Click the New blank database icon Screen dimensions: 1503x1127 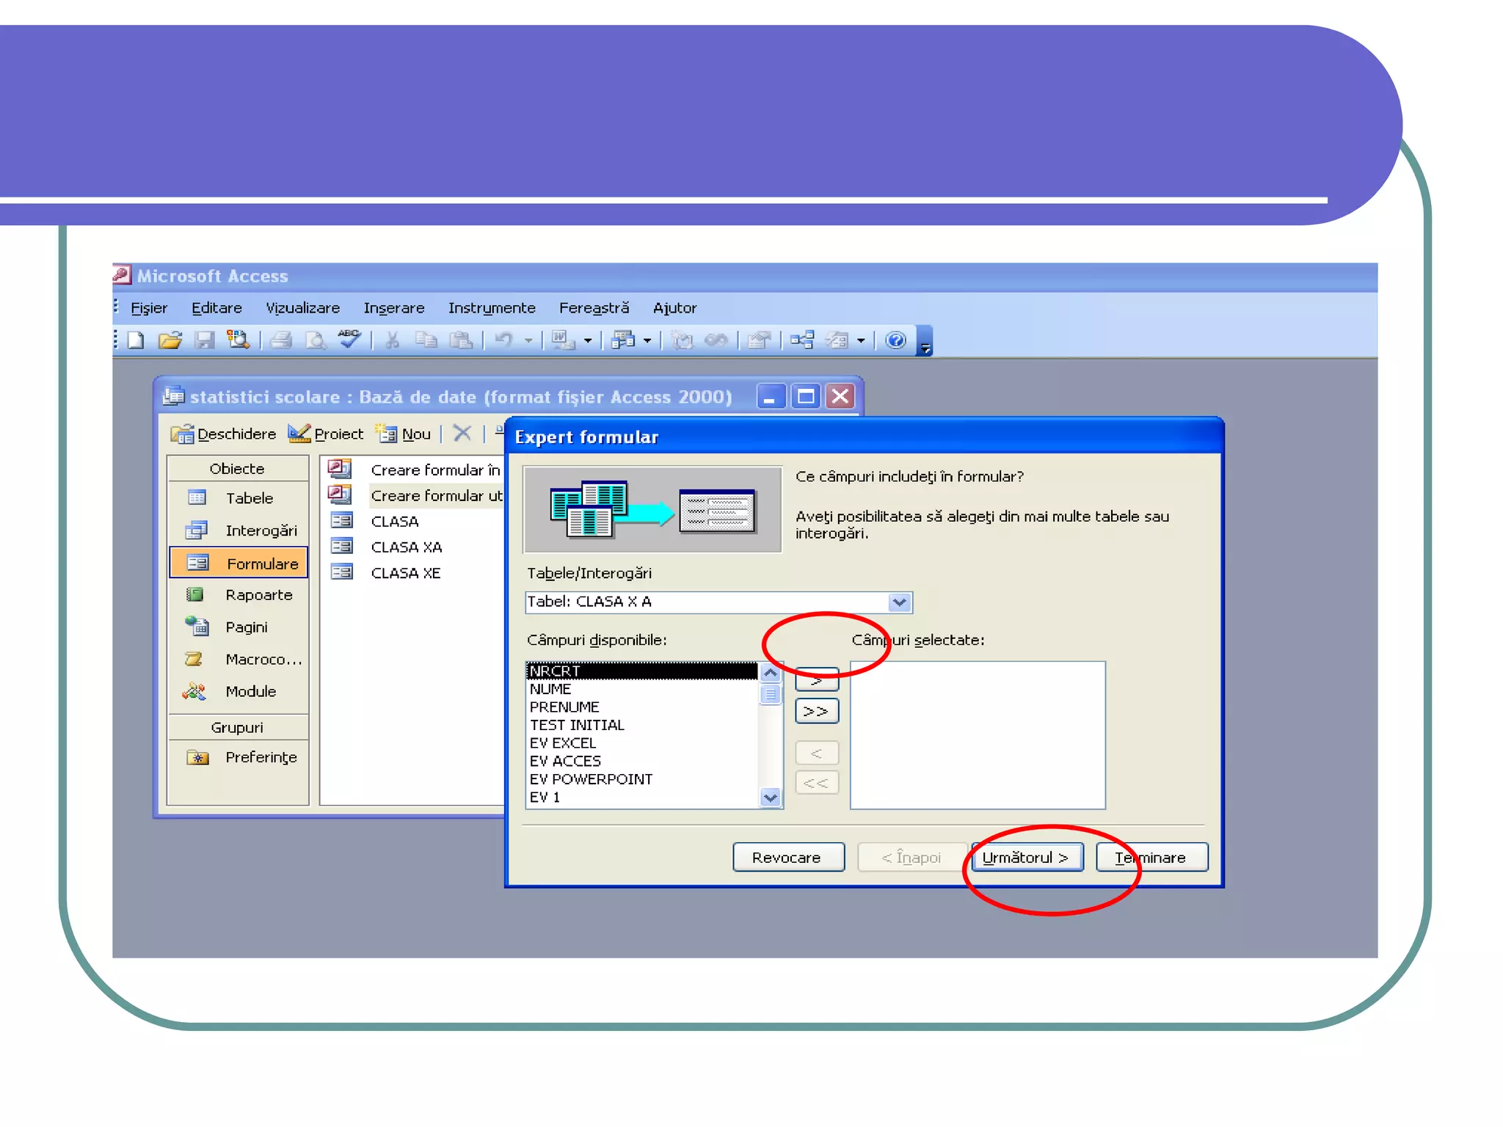coord(136,340)
